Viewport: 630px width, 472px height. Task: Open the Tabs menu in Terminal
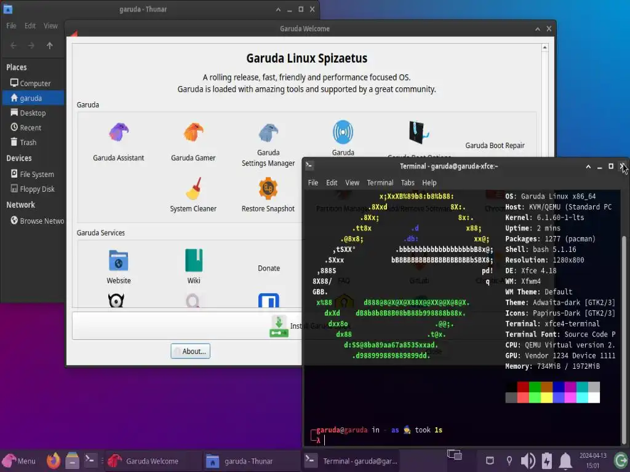point(407,183)
